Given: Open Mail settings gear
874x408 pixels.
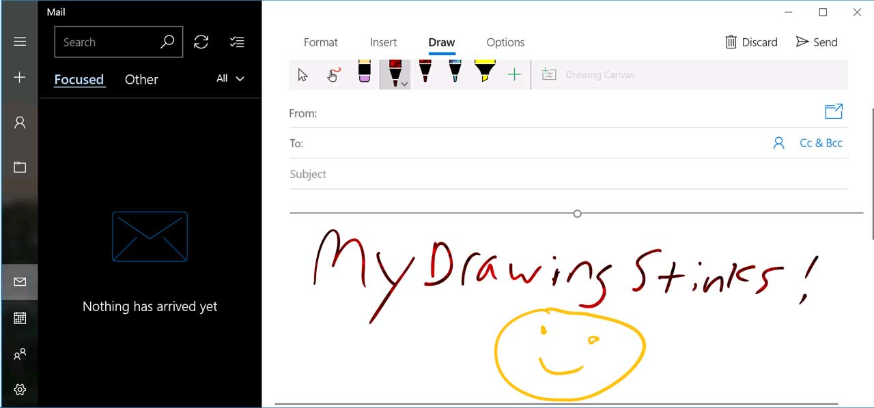Looking at the screenshot, I should click(x=19, y=390).
